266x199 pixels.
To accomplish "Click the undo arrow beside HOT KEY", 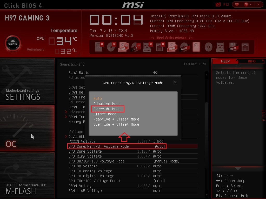I will (x=204, y=64).
